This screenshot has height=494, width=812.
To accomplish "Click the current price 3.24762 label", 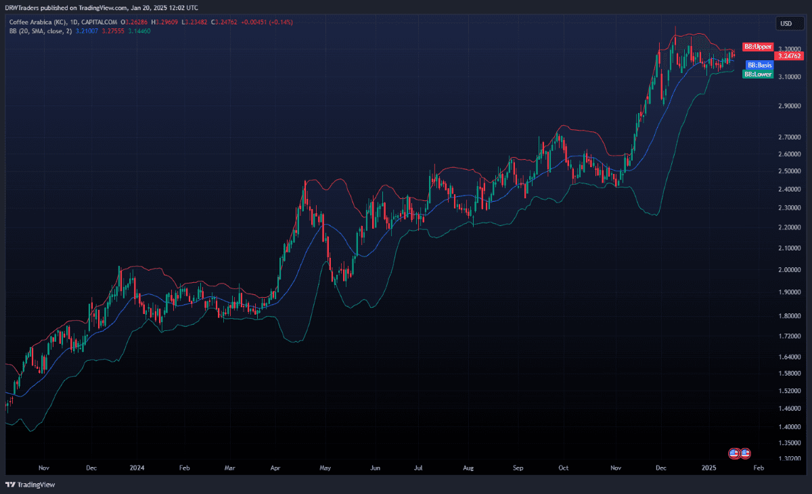I will 789,56.
